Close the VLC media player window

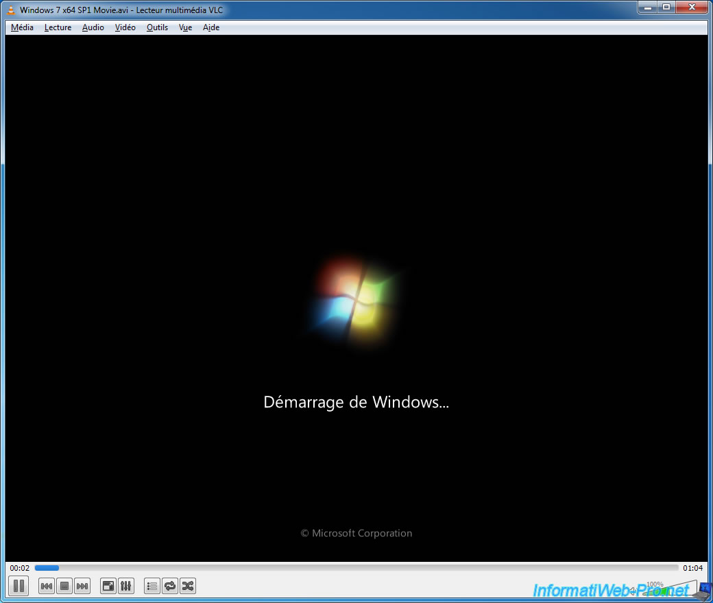pyautogui.click(x=692, y=8)
